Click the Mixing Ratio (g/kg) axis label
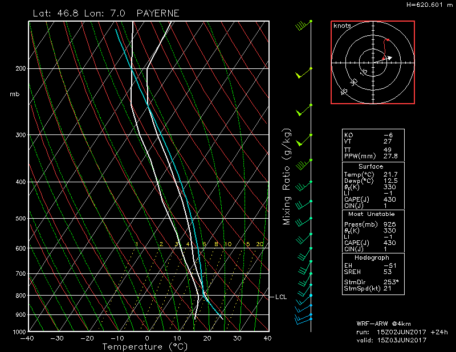The width and height of the screenshot is (456, 352). [x=287, y=177]
